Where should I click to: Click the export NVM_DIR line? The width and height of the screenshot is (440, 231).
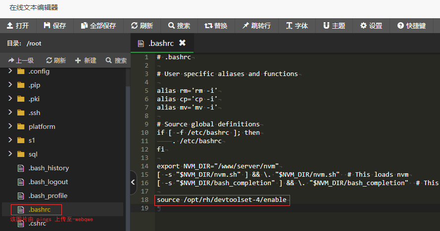click(218, 166)
